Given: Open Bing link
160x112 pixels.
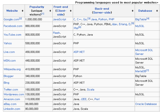Looking at the screenshot, I should (6, 83).
